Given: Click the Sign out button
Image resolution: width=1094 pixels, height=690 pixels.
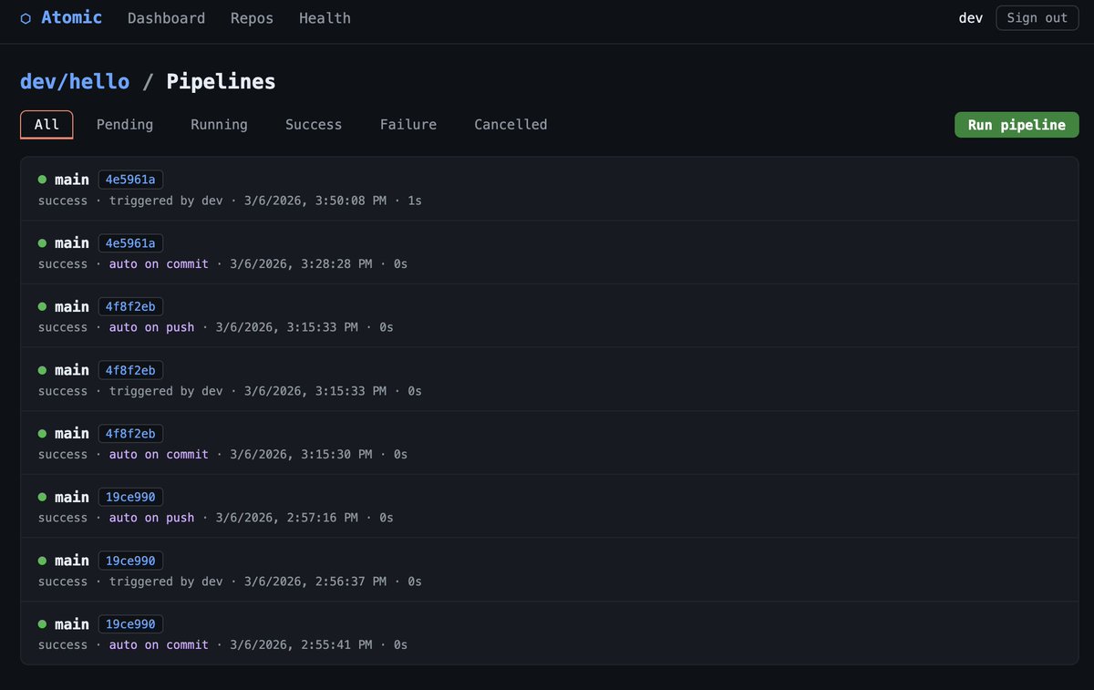Looking at the screenshot, I should pyautogui.click(x=1037, y=18).
